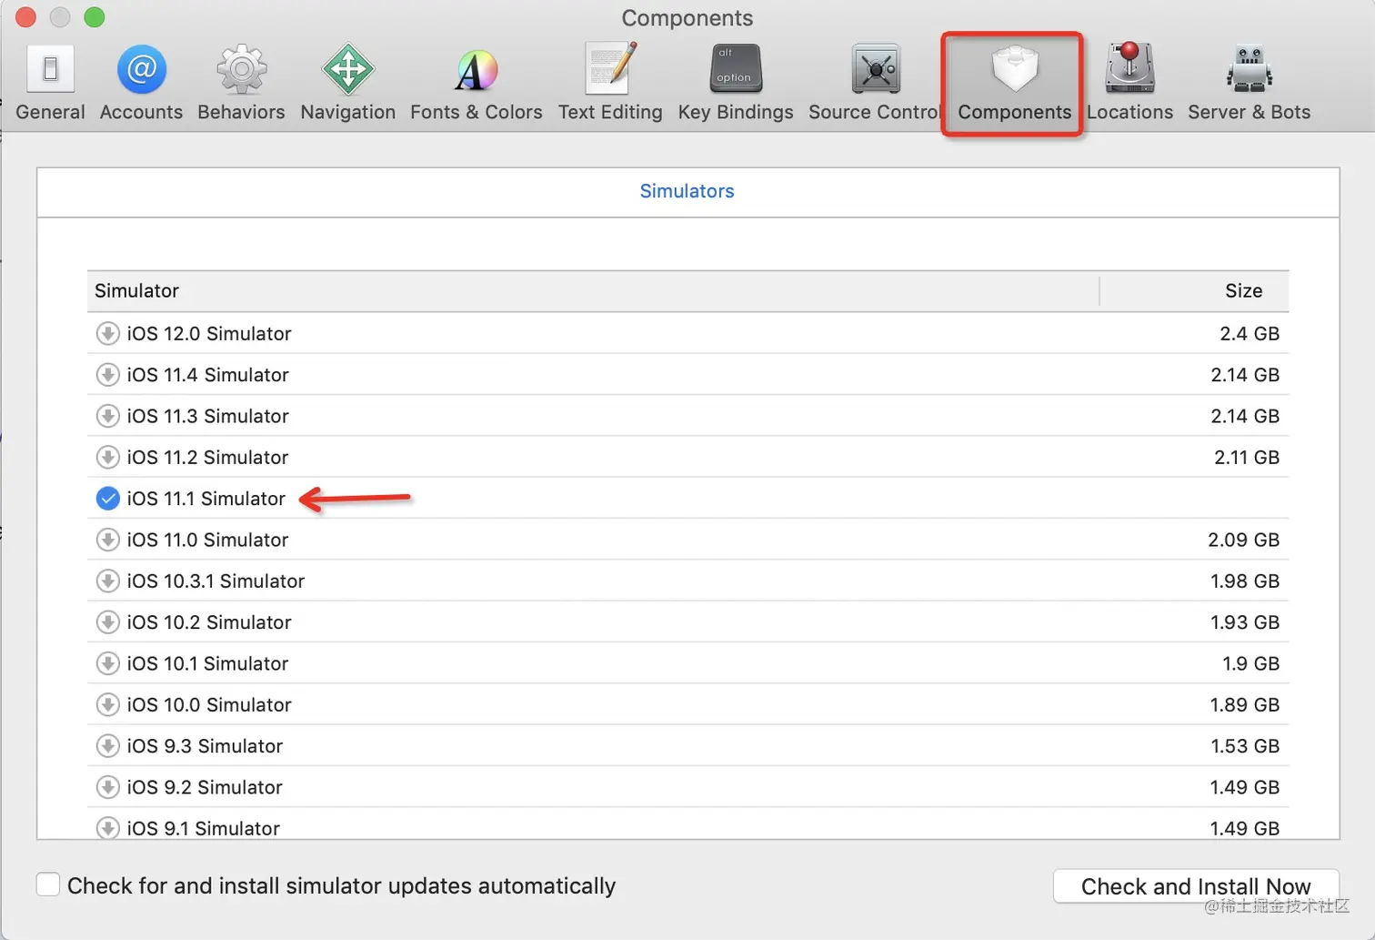Enable automatic simulator updates checkbox
The width and height of the screenshot is (1375, 940).
pos(48,884)
